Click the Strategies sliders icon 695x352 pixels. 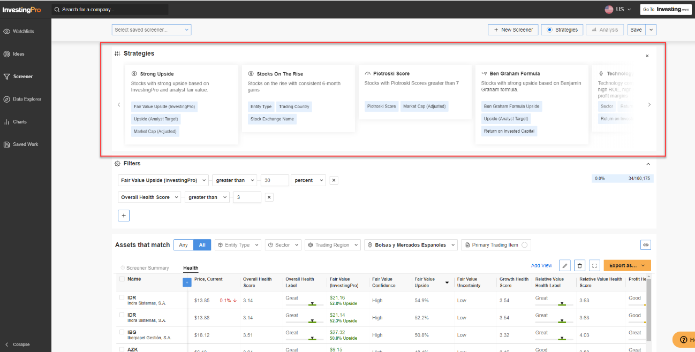(117, 53)
